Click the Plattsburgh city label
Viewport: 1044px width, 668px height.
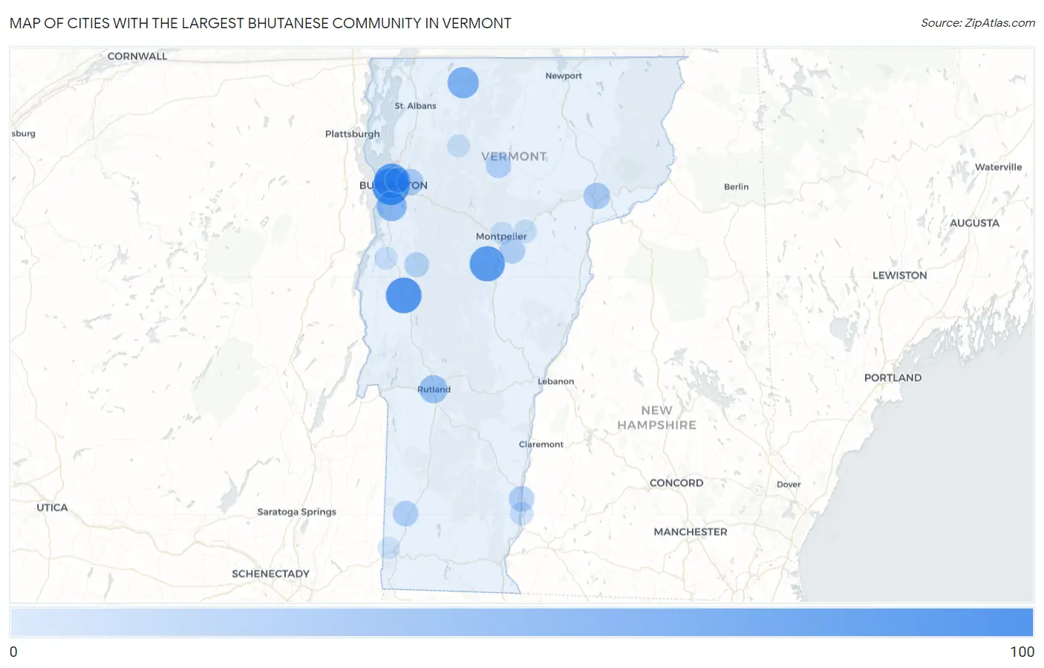pyautogui.click(x=352, y=134)
